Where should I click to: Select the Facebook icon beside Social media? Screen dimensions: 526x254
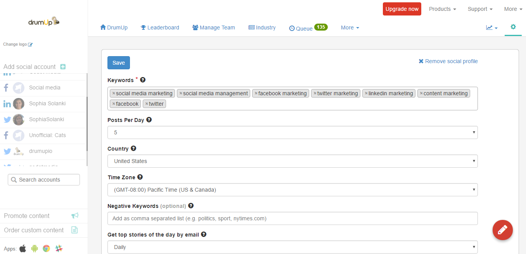click(6, 88)
